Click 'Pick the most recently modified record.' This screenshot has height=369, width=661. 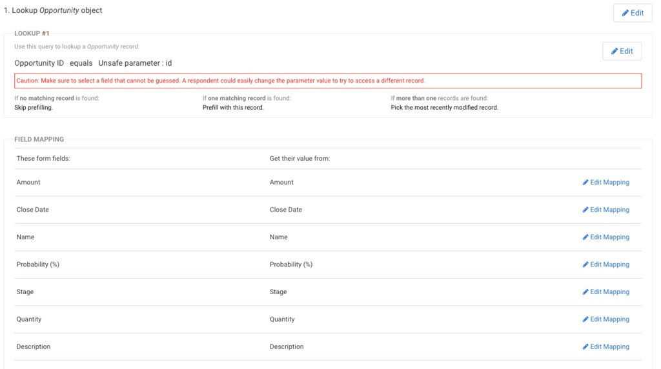444,108
